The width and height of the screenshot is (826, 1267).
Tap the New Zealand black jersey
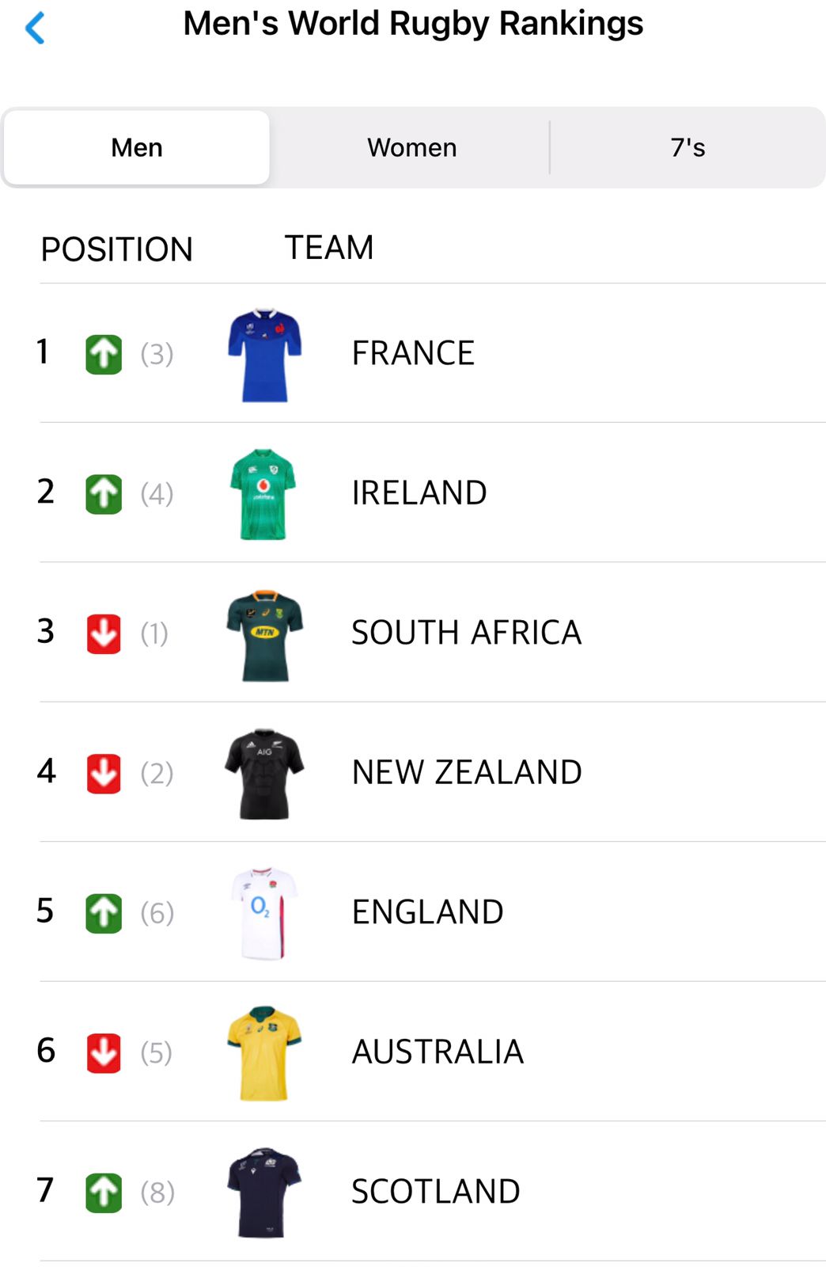coord(264,774)
